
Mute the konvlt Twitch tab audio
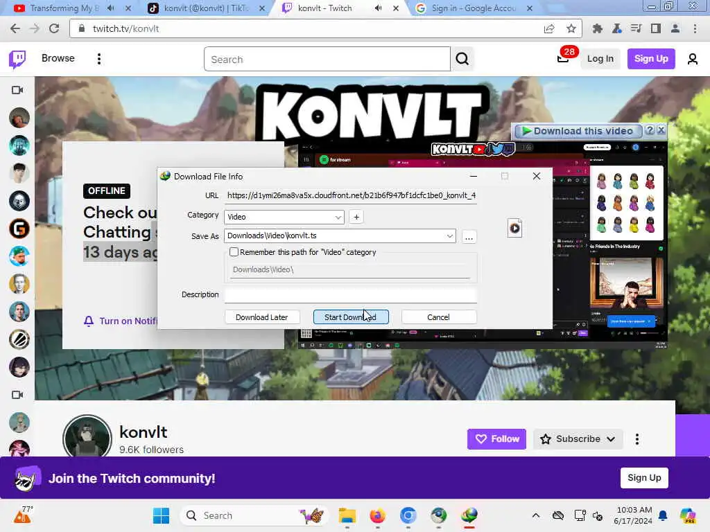pos(378,8)
